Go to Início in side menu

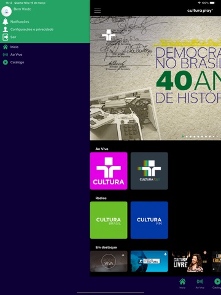tap(14, 47)
